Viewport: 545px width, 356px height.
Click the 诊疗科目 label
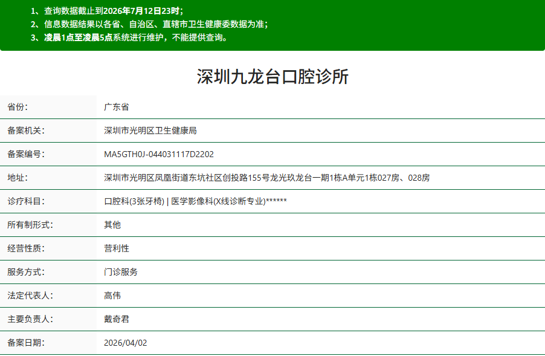point(26,201)
